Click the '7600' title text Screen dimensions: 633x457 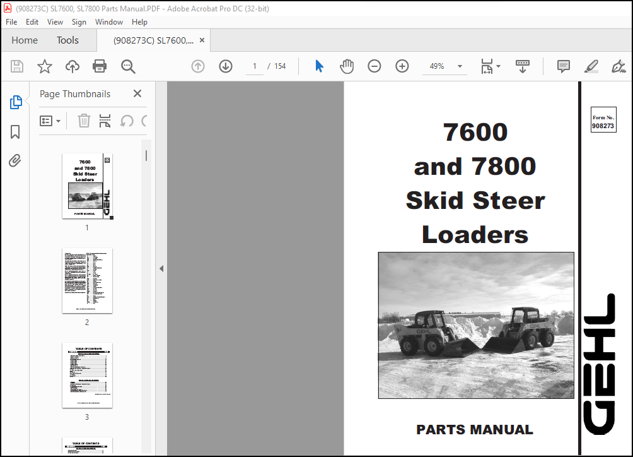click(475, 132)
